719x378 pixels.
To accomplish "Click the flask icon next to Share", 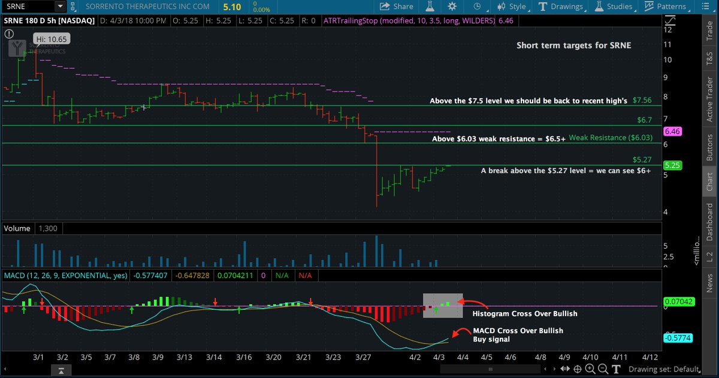I will point(430,7).
